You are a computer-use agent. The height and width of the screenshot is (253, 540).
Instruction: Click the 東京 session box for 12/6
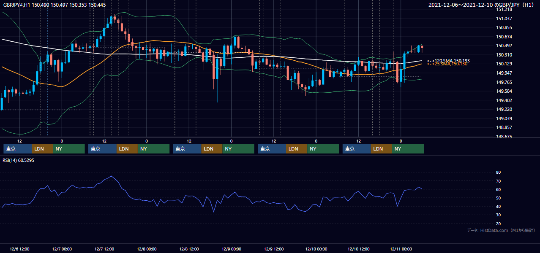(x=18, y=149)
